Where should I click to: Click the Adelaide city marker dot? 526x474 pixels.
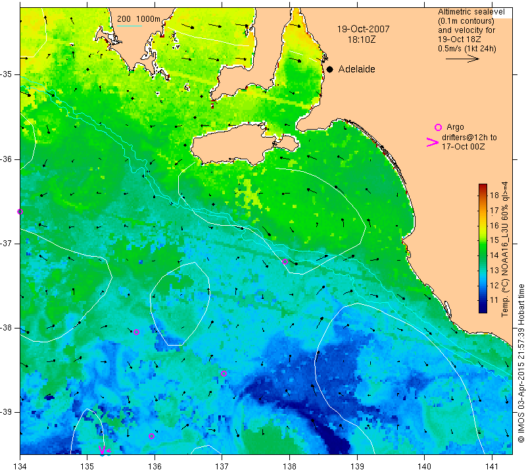330,69
